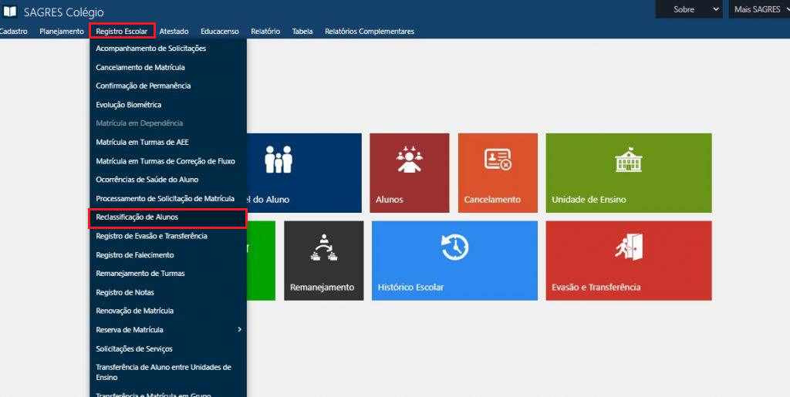
Task: Select Registro de Notas menu item
Action: tap(125, 292)
